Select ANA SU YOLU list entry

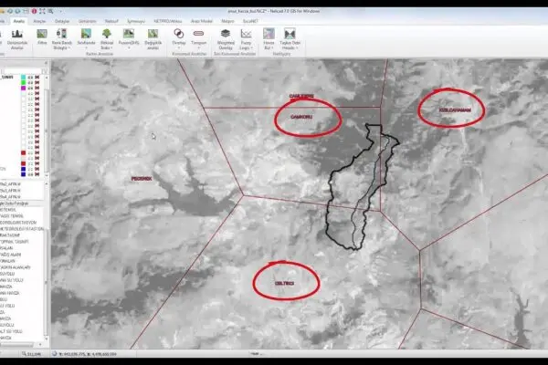12,280
